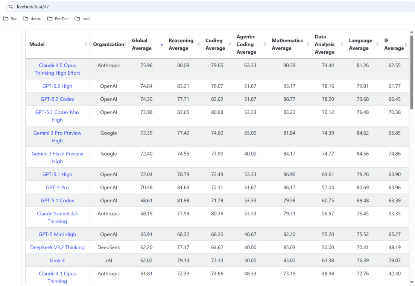Viewport: 415px width, 286px height.
Task: Toggle Global Average sort arrow
Action: 162,45
